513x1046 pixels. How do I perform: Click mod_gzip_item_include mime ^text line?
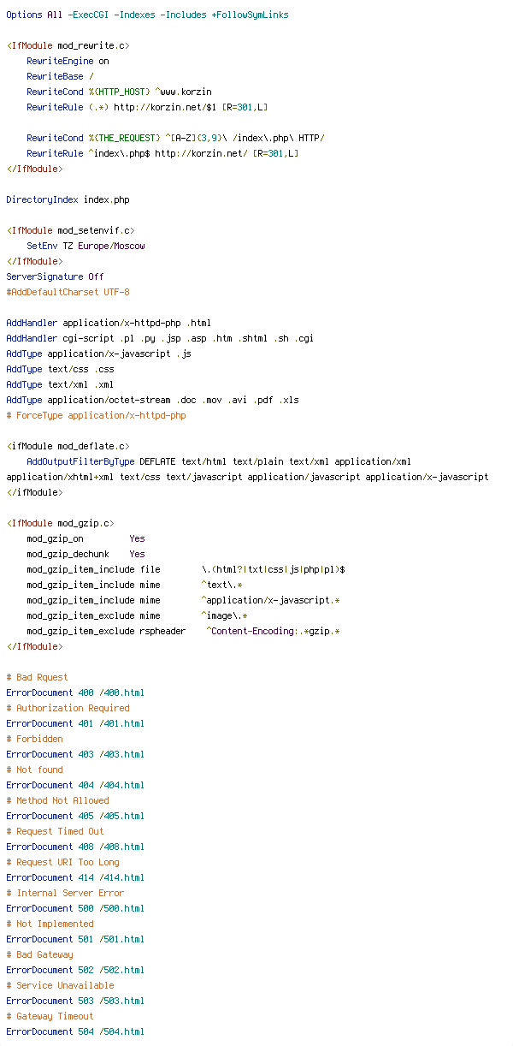[x=134, y=585]
